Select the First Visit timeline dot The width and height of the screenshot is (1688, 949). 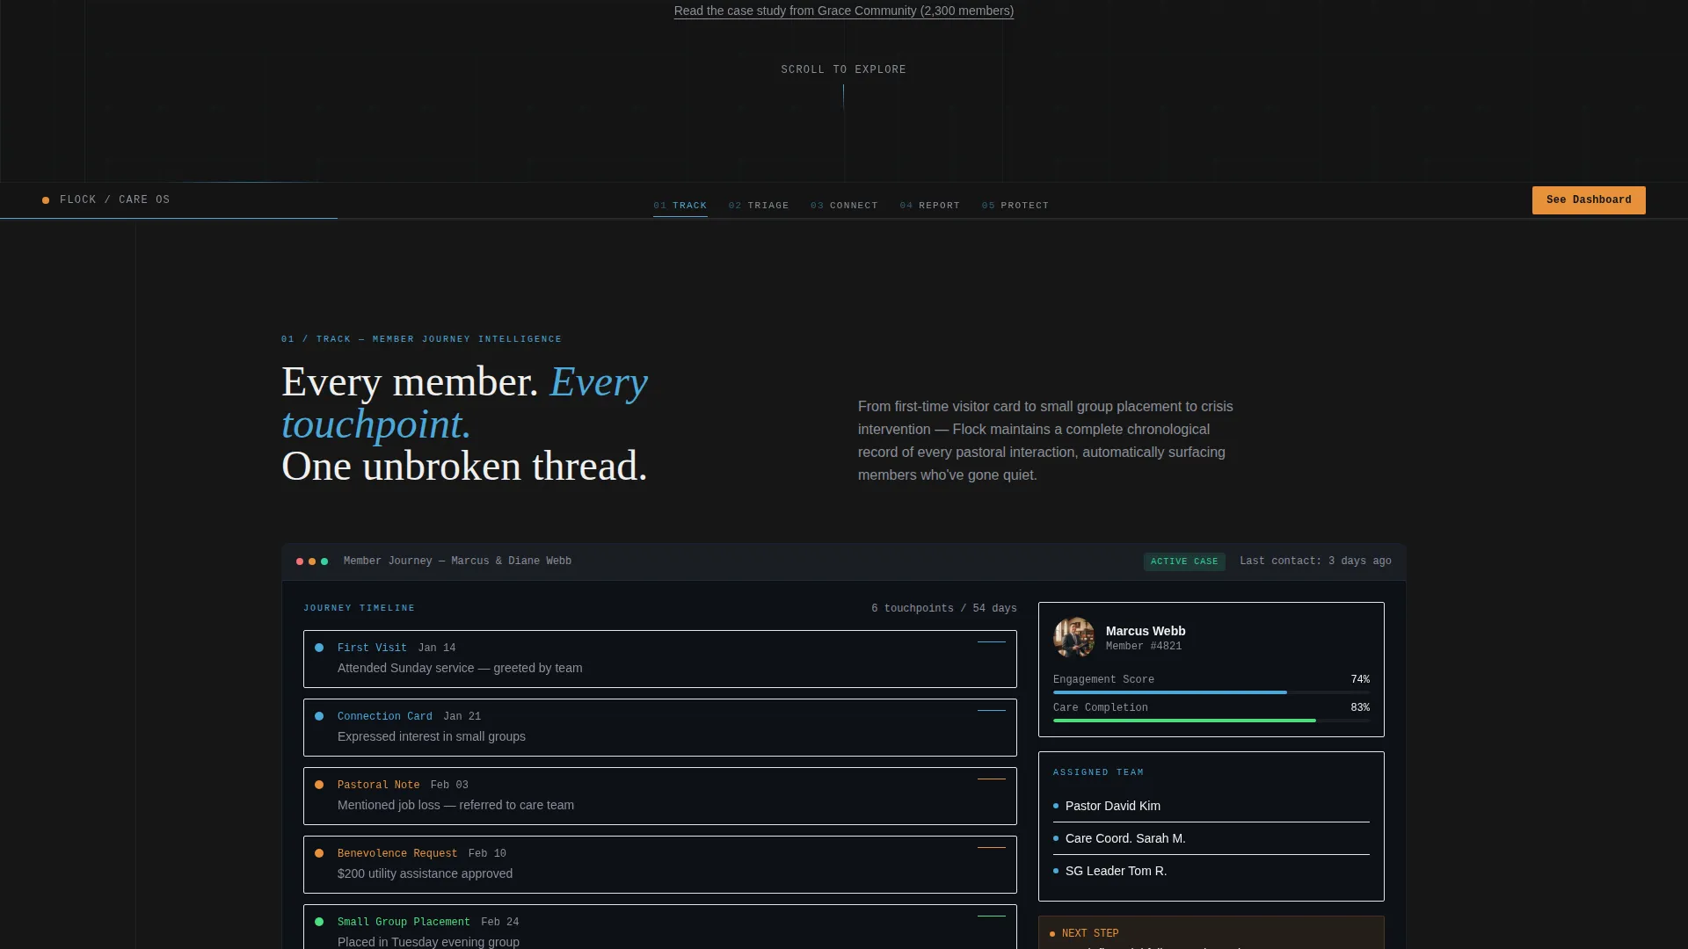click(319, 648)
